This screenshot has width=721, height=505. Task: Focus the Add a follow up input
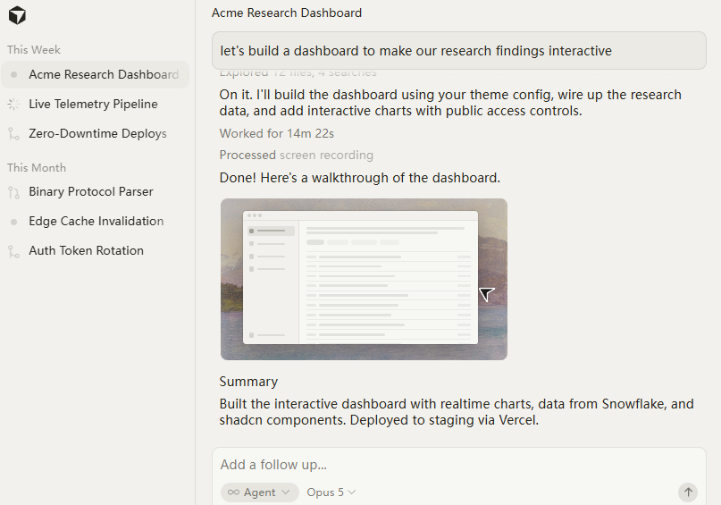[x=458, y=465]
